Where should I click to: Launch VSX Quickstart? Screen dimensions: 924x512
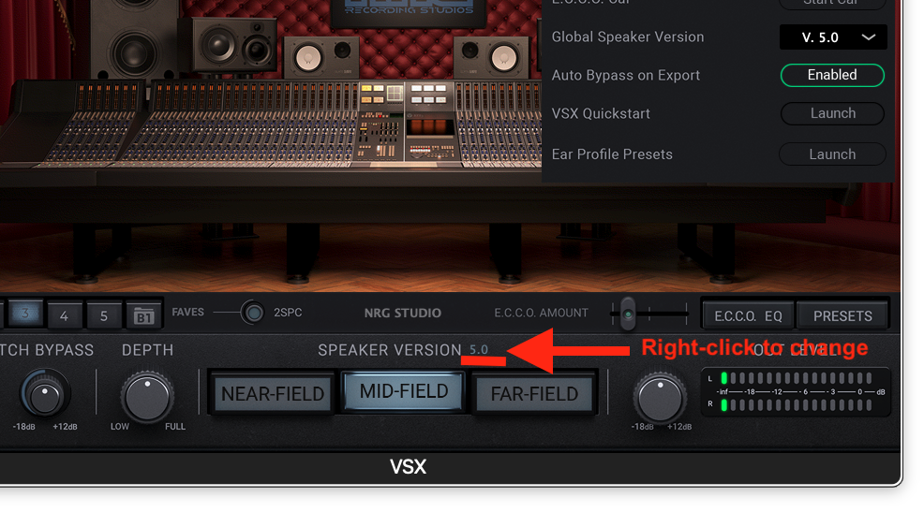point(832,113)
